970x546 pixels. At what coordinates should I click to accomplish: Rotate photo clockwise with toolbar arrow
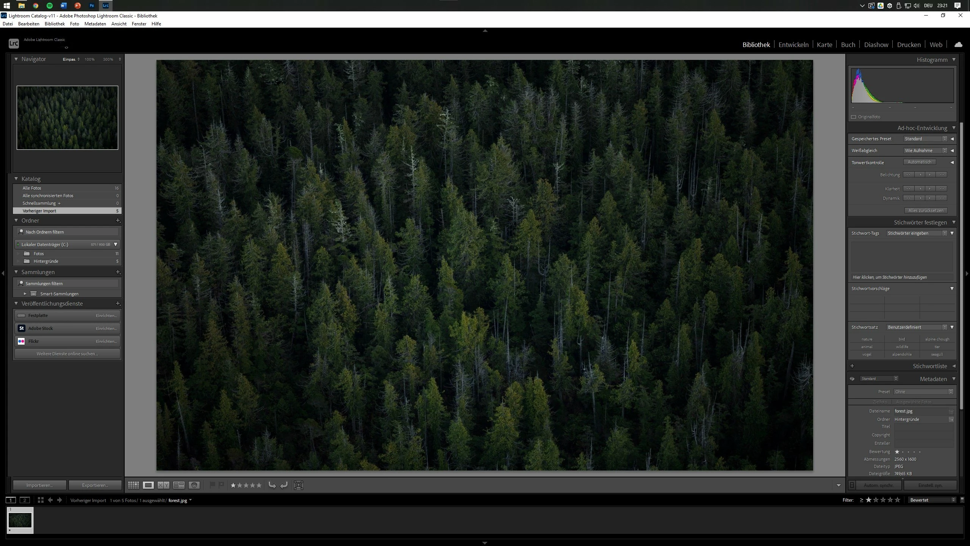point(284,485)
